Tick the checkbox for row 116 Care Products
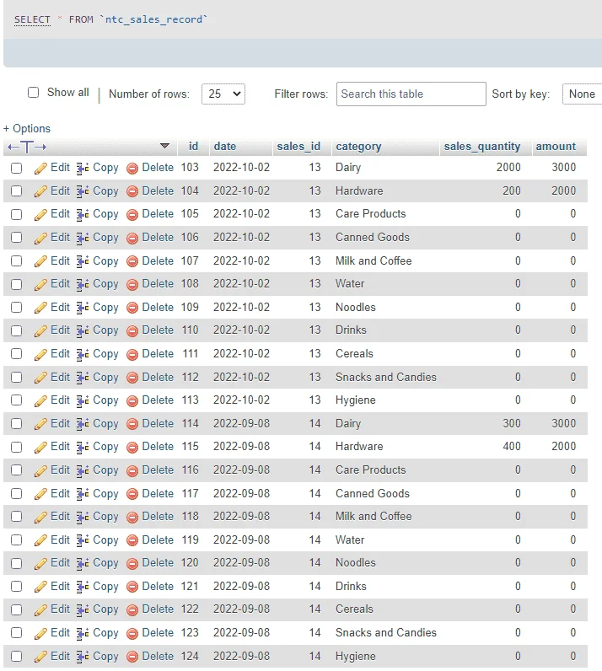 coord(16,470)
